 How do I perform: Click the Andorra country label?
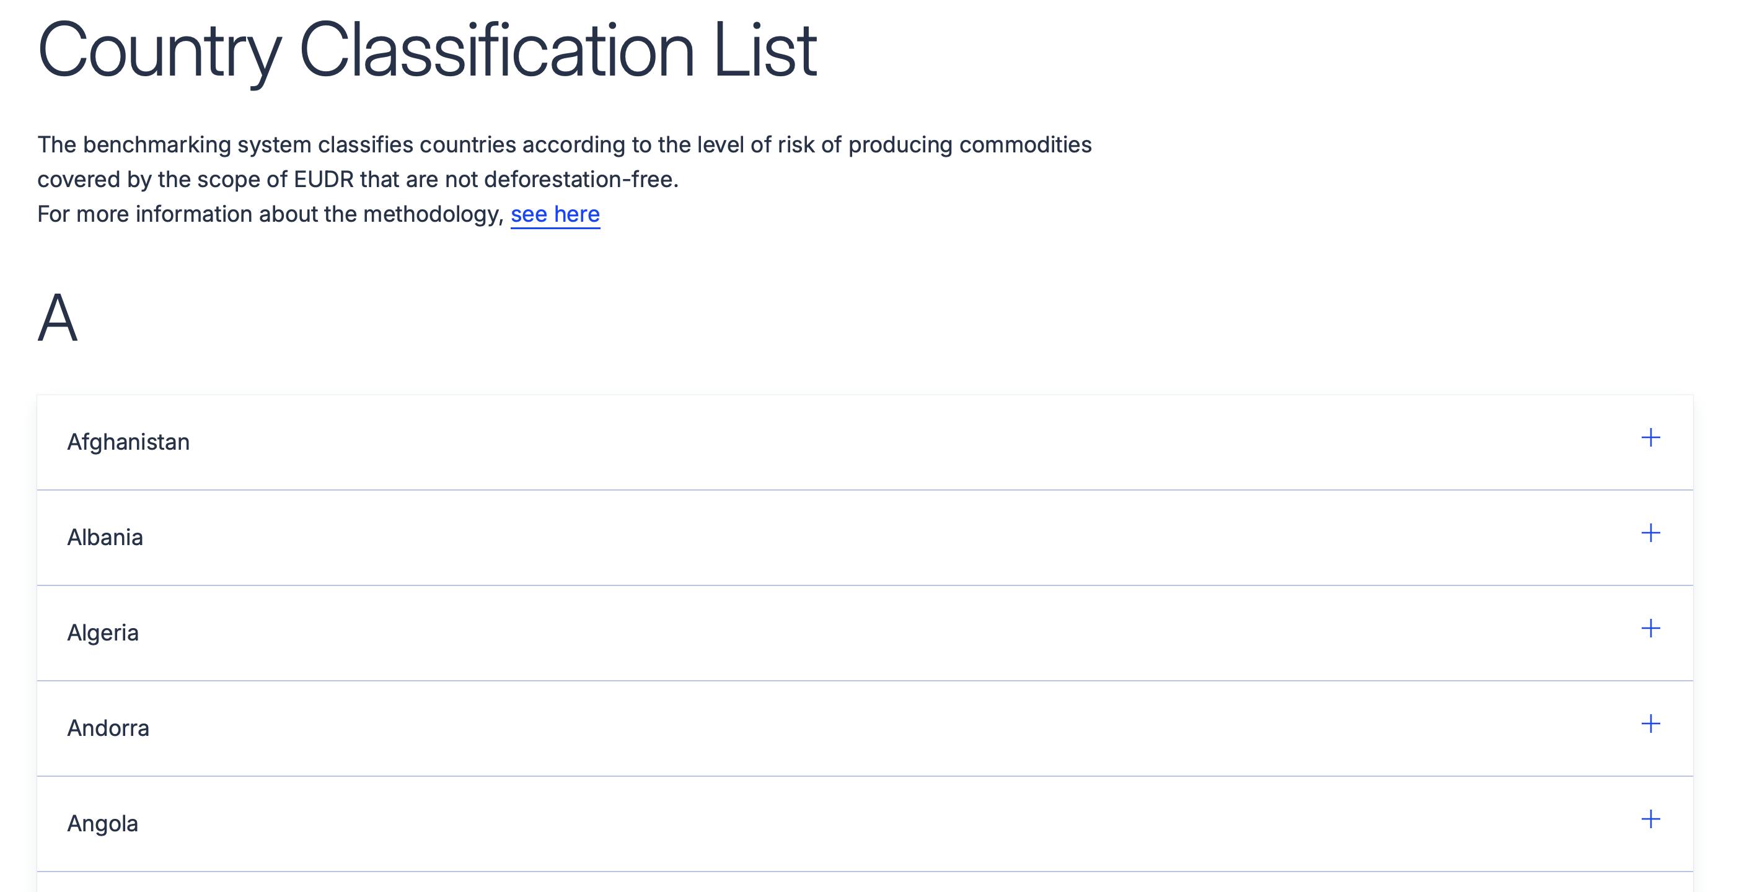point(108,728)
